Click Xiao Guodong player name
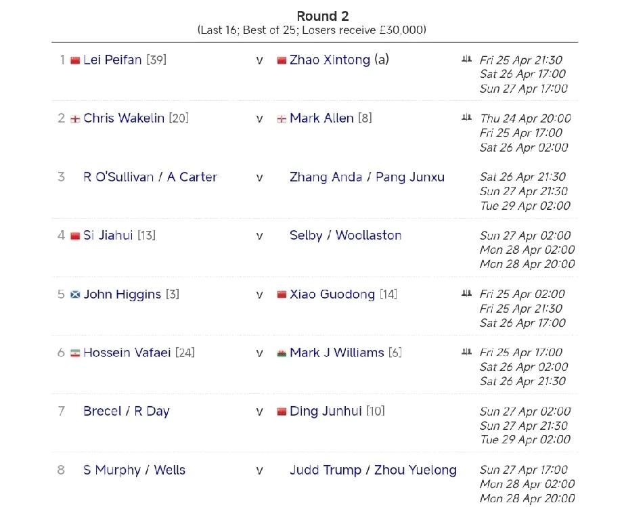The image size is (624, 507). click(332, 294)
